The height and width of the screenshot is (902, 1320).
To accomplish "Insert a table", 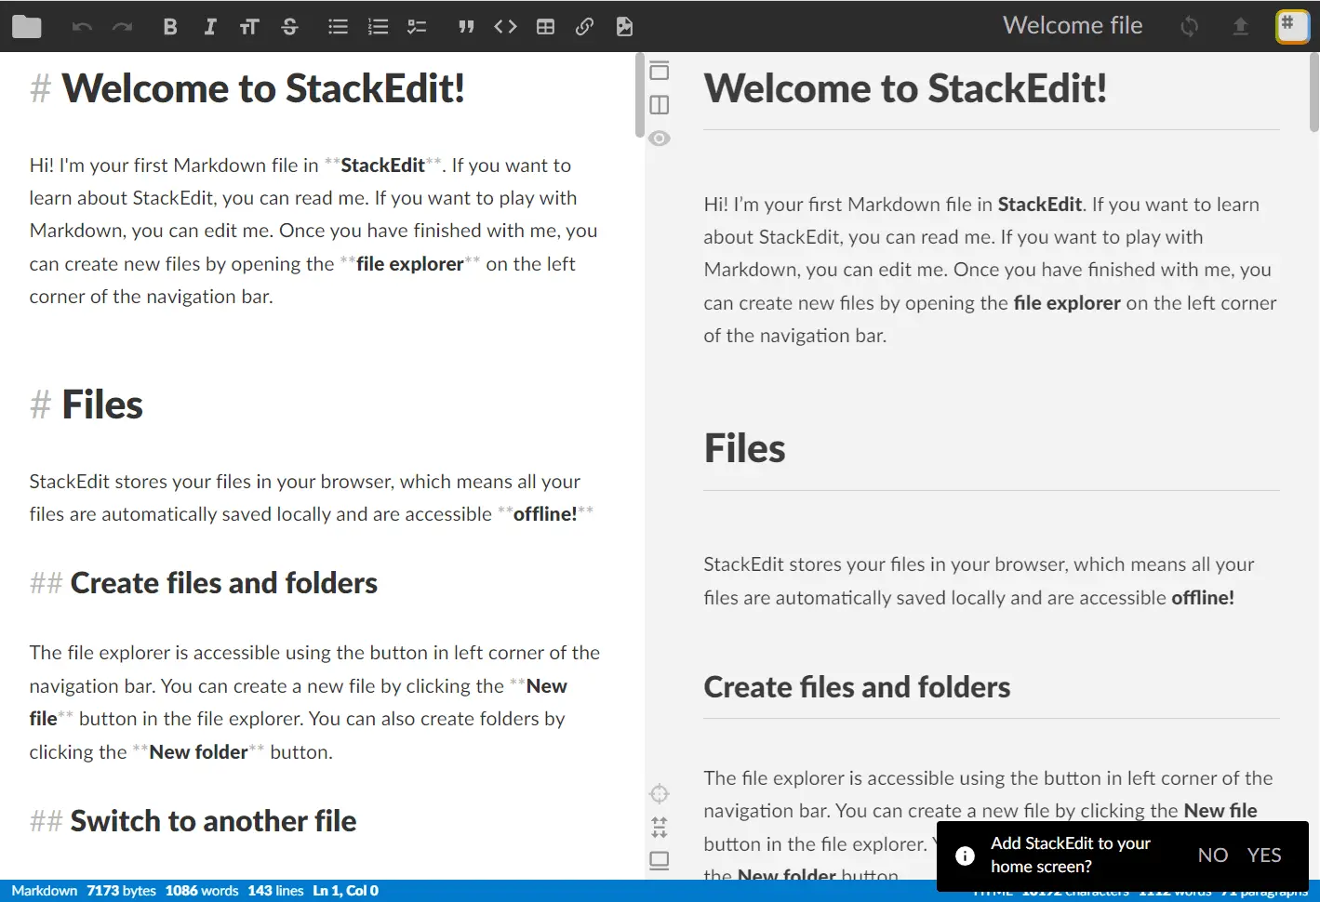I will click(x=544, y=26).
